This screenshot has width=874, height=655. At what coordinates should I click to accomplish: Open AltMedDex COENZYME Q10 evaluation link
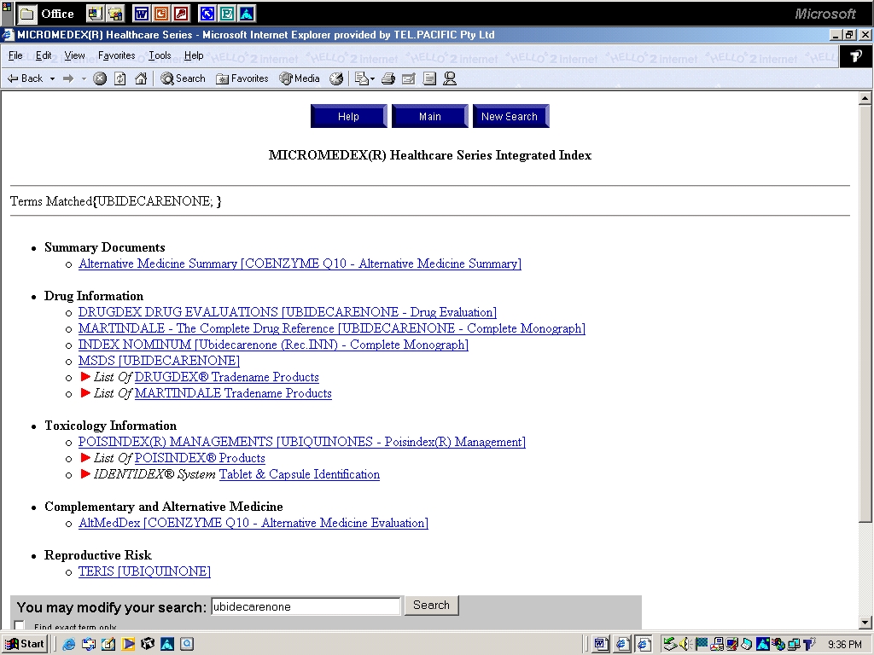pos(253,523)
